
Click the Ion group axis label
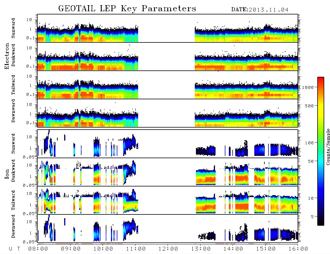click(x=7, y=174)
